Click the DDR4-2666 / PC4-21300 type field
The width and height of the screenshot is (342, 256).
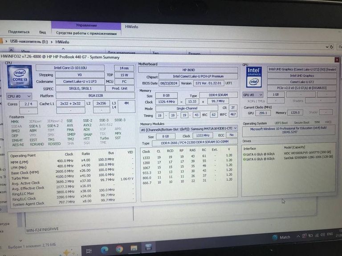point(195,142)
